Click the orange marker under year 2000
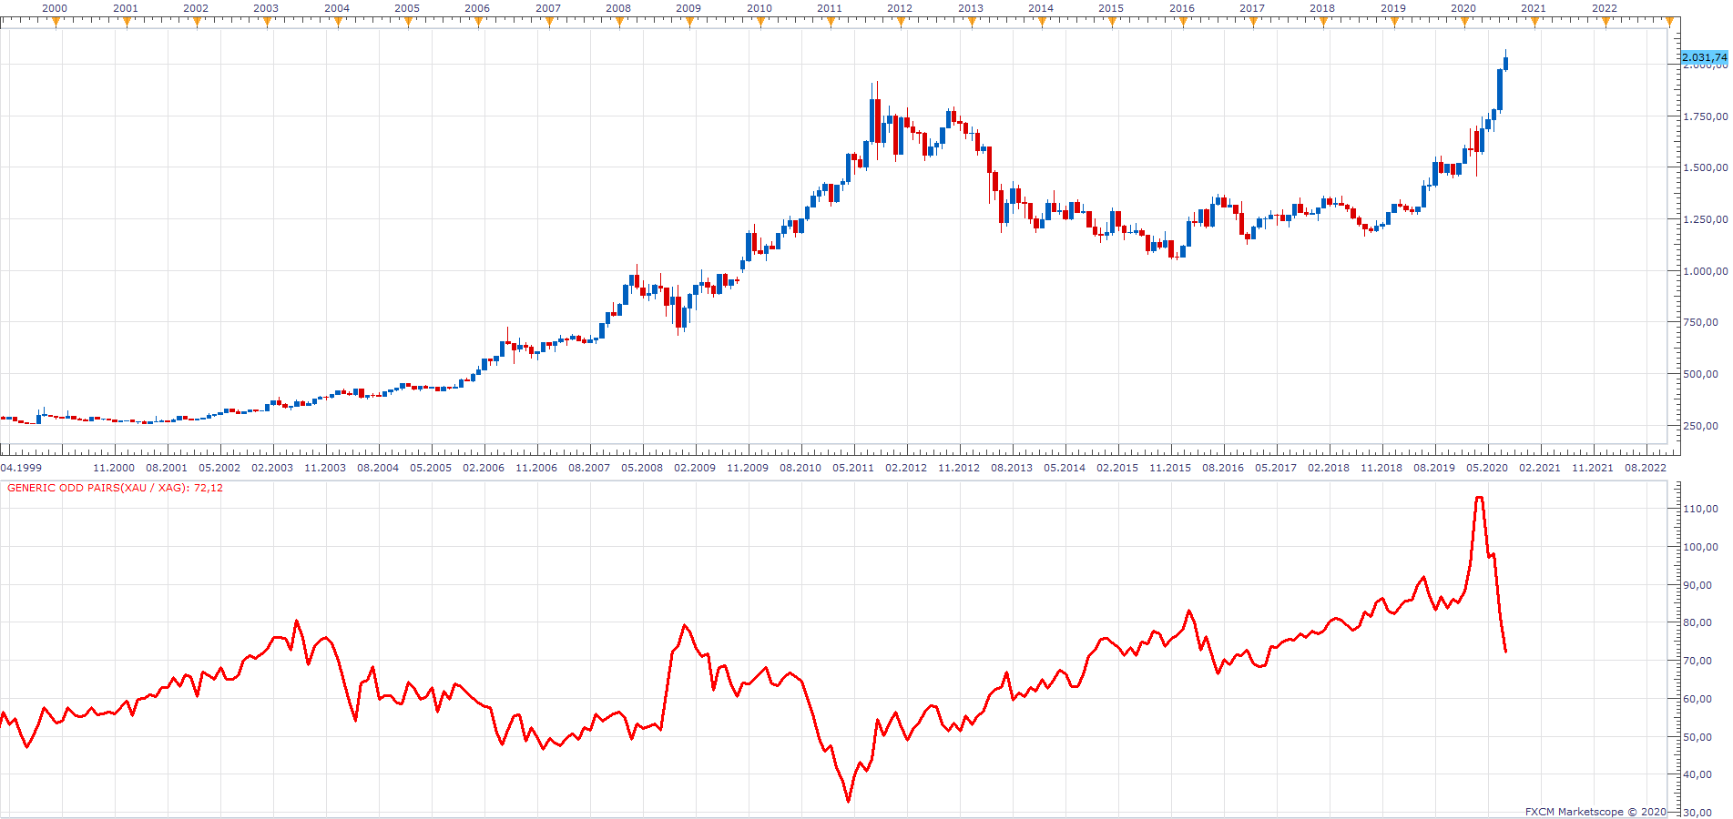 [56, 22]
